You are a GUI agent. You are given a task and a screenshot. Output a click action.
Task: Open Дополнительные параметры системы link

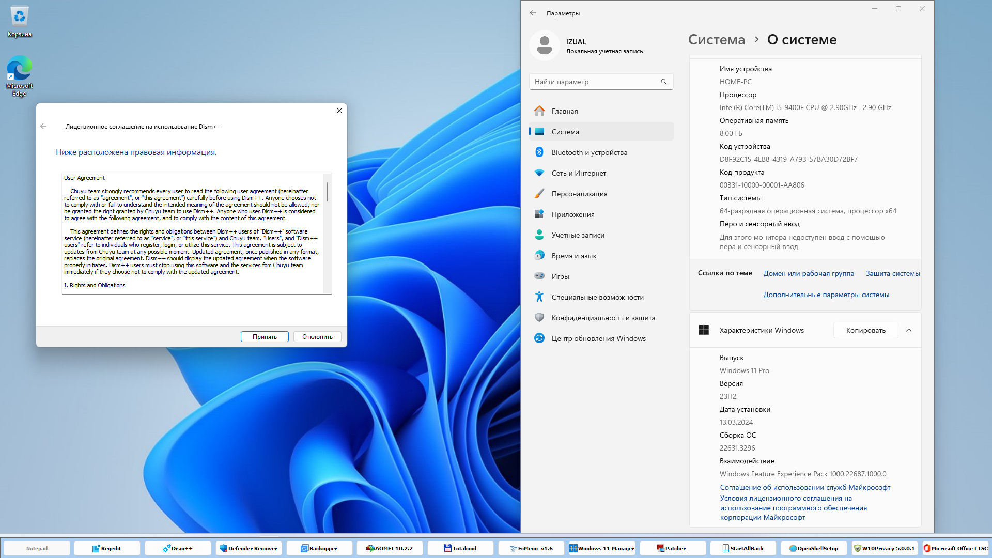tap(826, 295)
